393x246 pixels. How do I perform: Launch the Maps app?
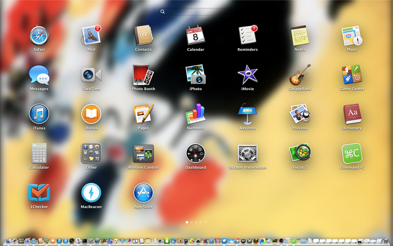(x=352, y=36)
